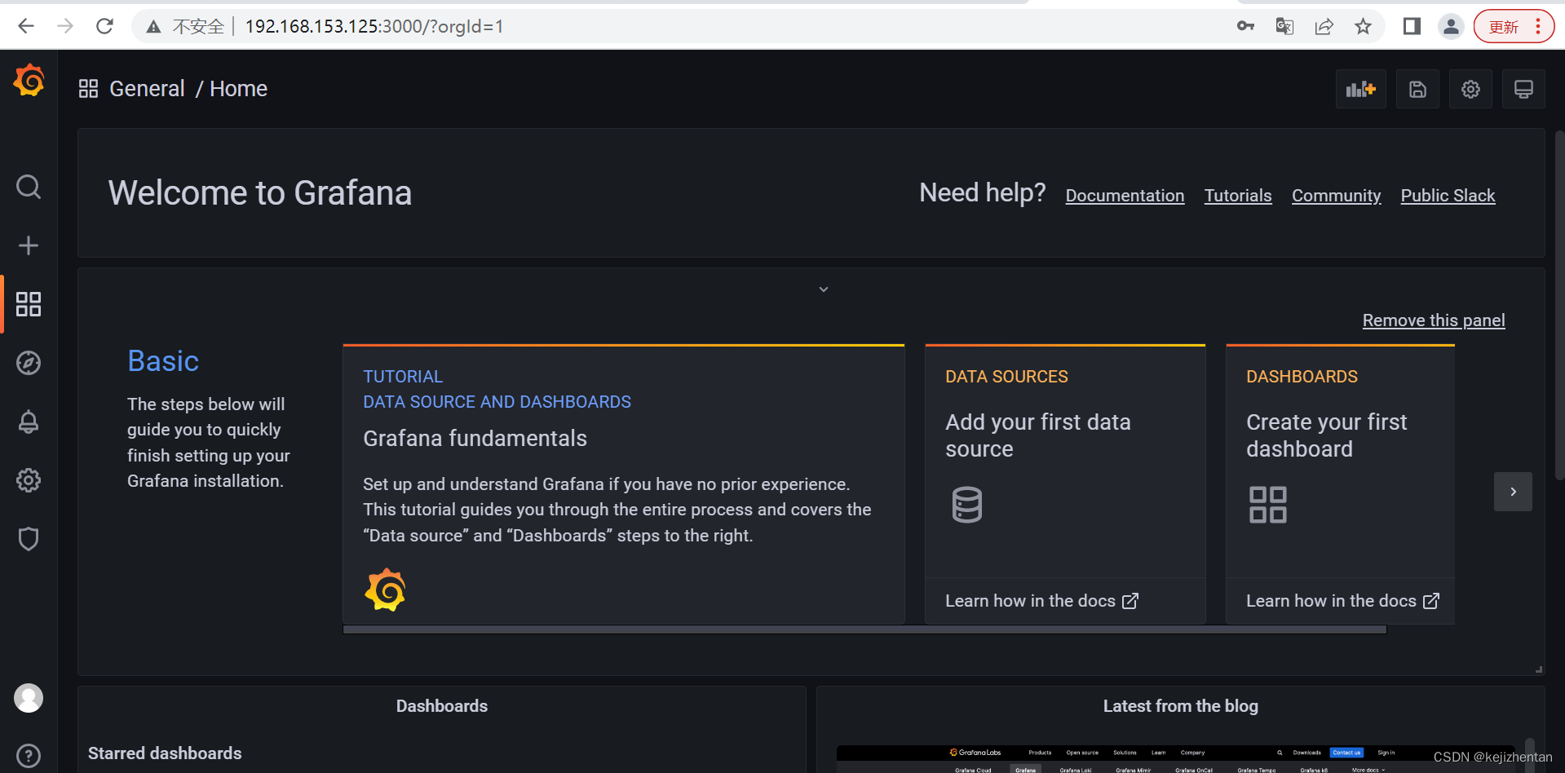Viewport: 1565px width, 773px height.
Task: Click the Basic heading text
Action: 163,361
